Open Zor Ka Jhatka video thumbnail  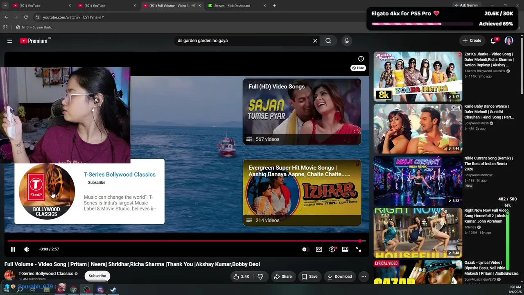[418, 76]
